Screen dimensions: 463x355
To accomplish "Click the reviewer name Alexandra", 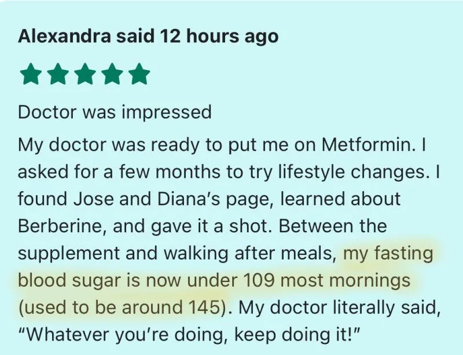I will (65, 36).
